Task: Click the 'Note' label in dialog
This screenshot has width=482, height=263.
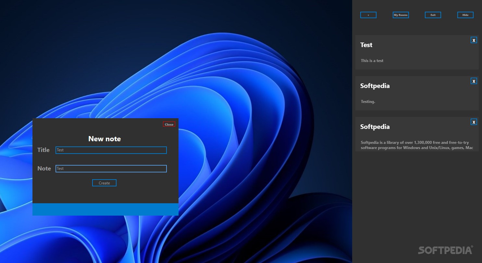Action: pos(44,169)
